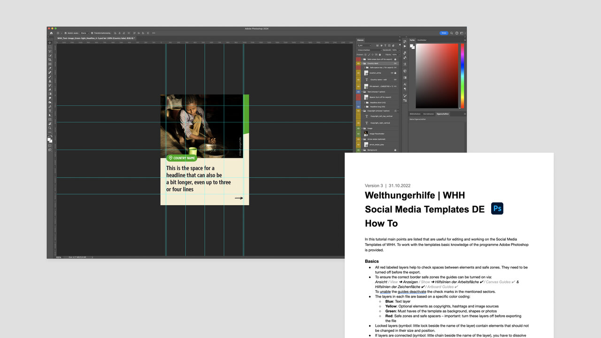Open the layer filter type dropdown
This screenshot has height=338, width=601.
pyautogui.click(x=364, y=46)
